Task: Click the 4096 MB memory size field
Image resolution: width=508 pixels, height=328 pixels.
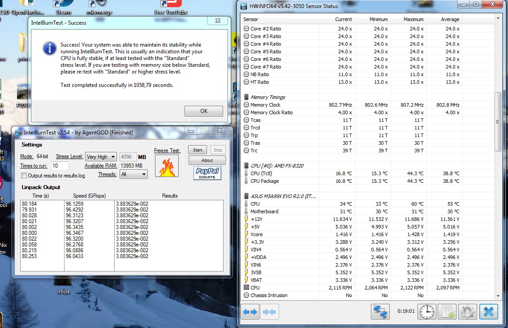Action: point(128,157)
